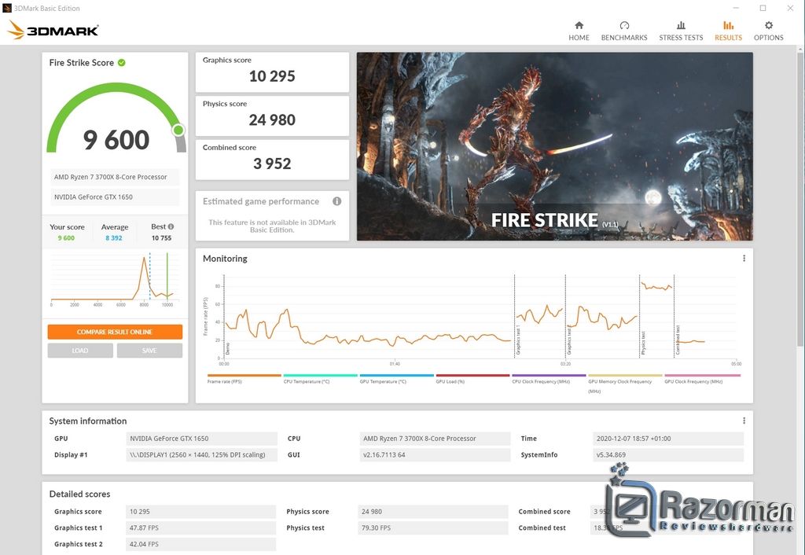Click the Physics score value 24 980
This screenshot has width=805, height=555.
(272, 120)
